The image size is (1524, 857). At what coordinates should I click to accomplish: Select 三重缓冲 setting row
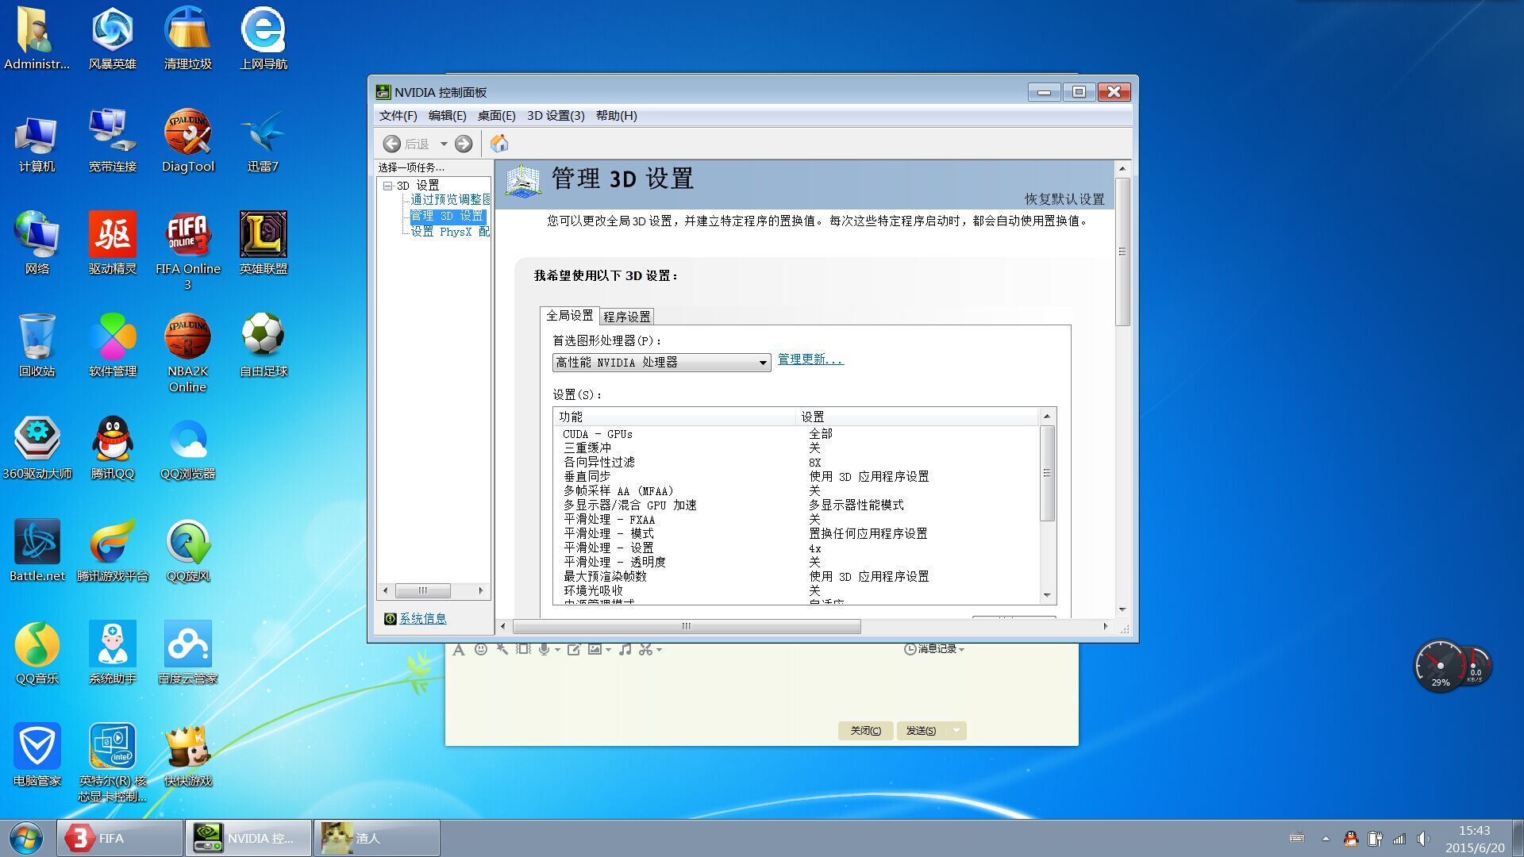click(796, 448)
